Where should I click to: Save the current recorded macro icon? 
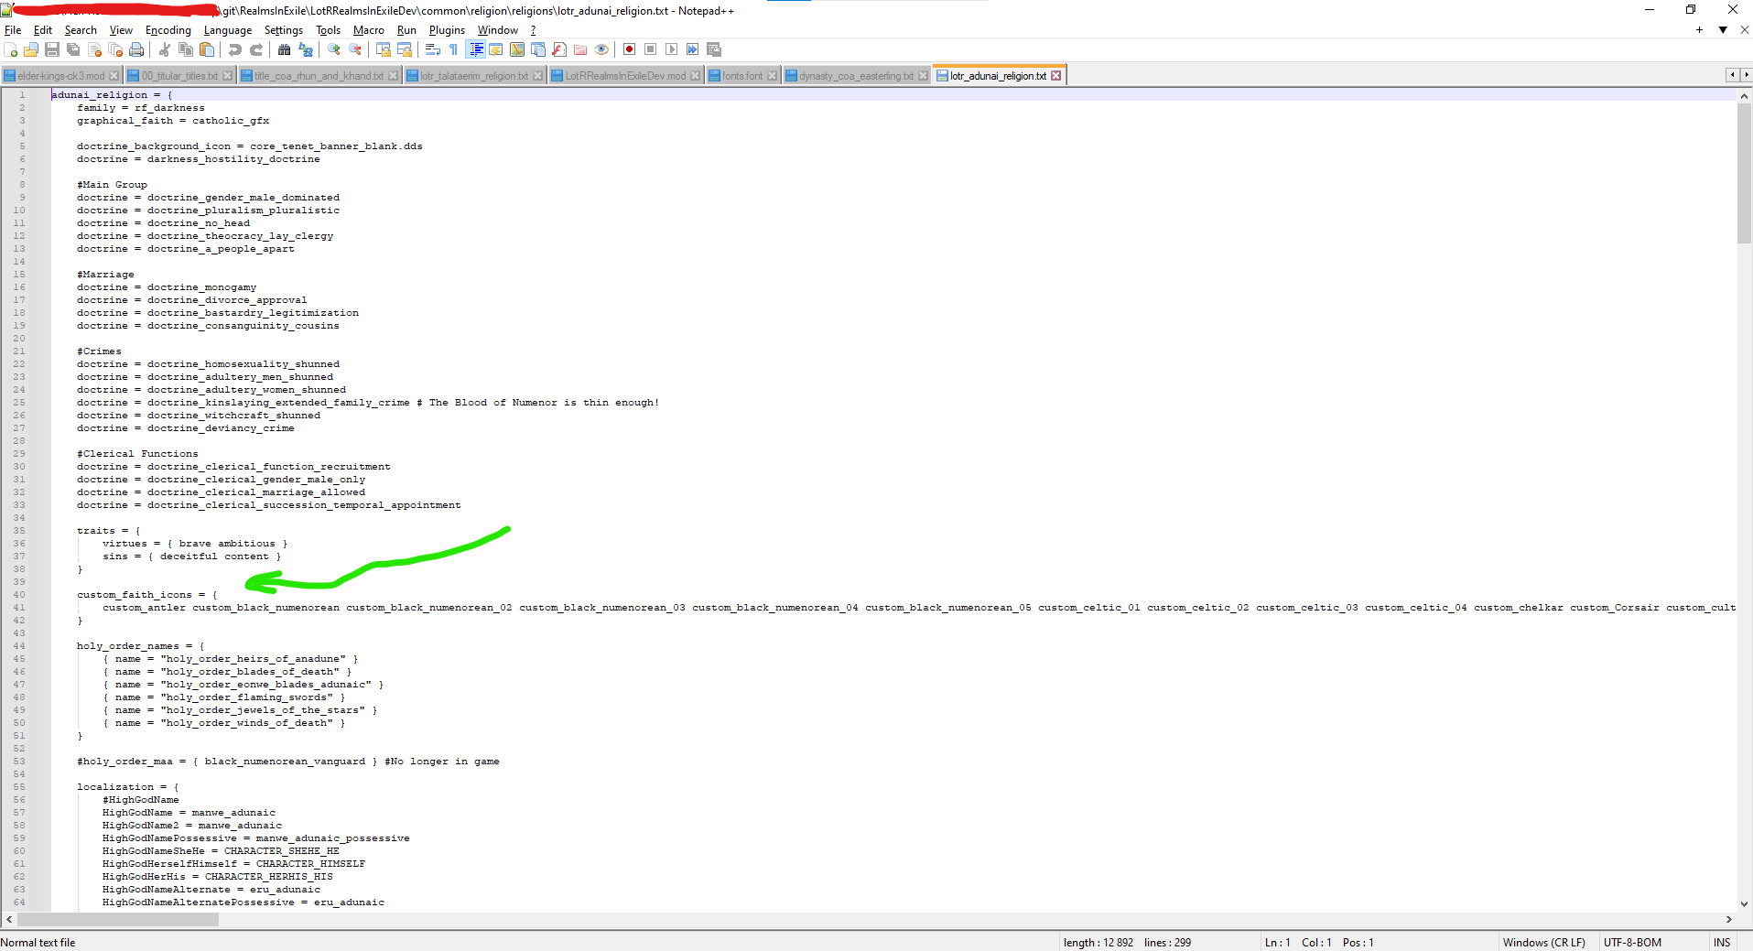(x=714, y=49)
